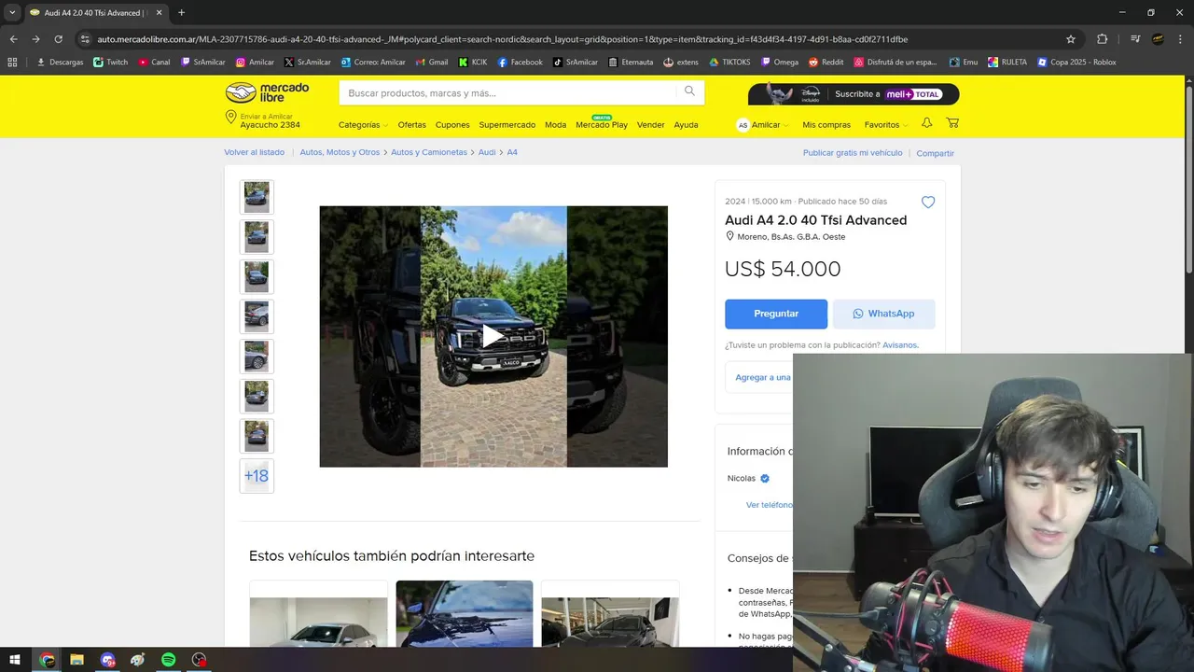Open Paint from the taskbar
This screenshot has height=672, width=1194.
(x=138, y=660)
